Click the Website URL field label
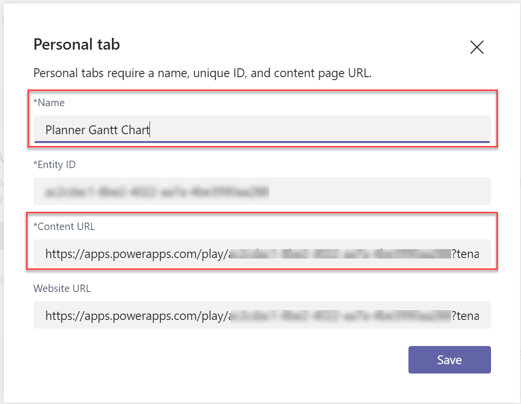This screenshot has height=404, width=521. pyautogui.click(x=62, y=289)
